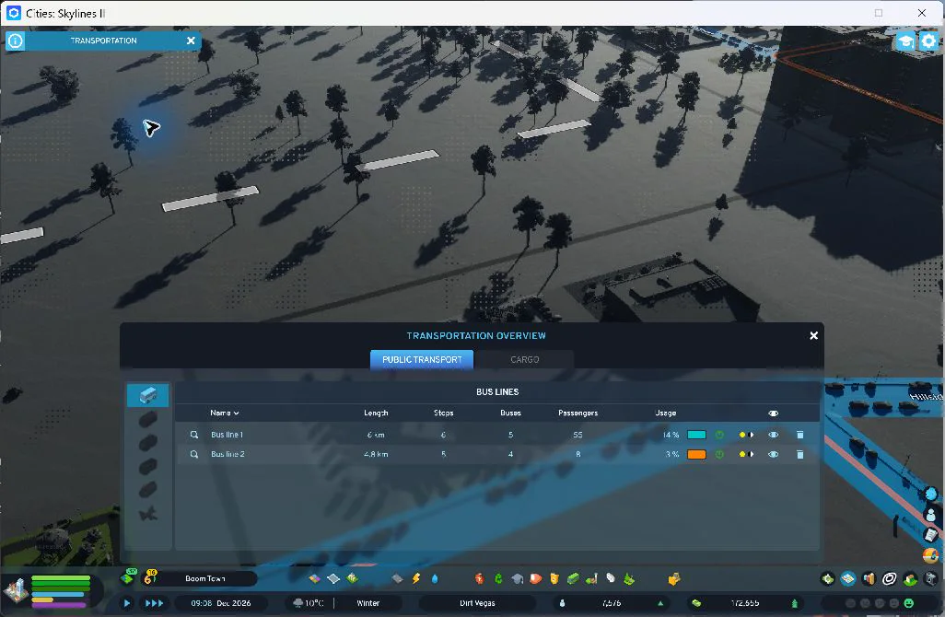This screenshot has width=945, height=617.
Task: Open the development points icon with badge 16
Action: [x=149, y=577]
